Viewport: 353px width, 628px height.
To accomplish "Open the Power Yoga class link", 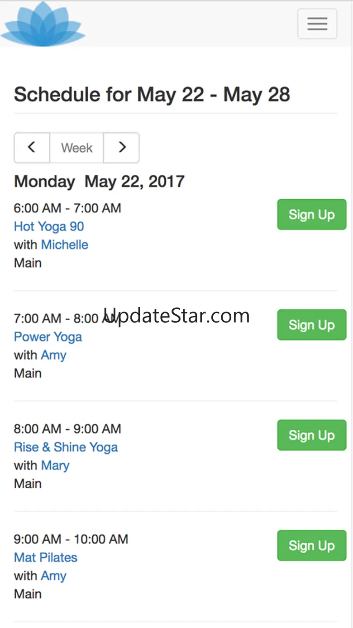I will point(48,337).
